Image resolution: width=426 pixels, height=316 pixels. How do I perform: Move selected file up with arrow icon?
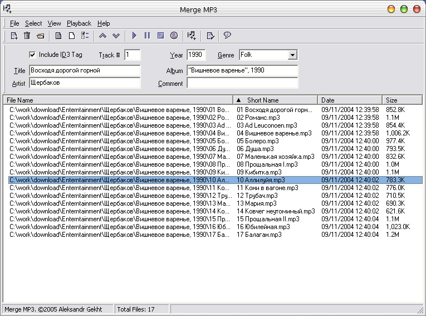(x=102, y=36)
